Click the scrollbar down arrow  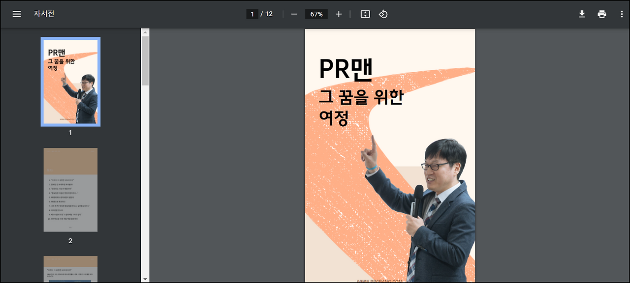click(x=144, y=279)
